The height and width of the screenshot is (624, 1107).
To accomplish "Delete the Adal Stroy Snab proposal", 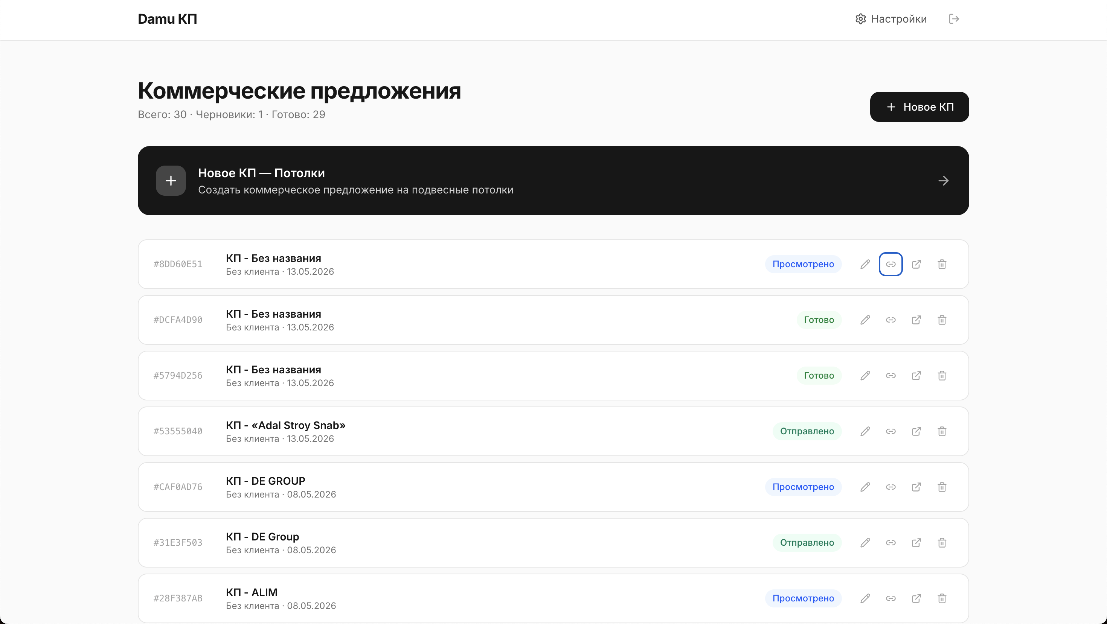I will (942, 431).
